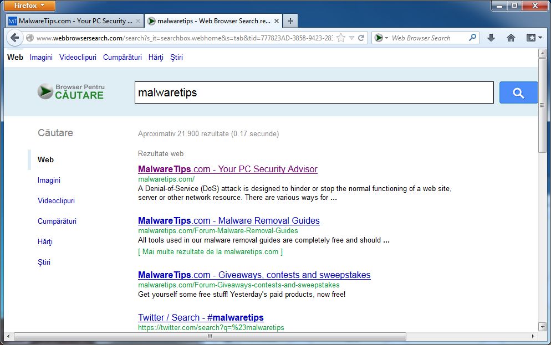The image size is (551, 345).
Task: Open the Firefox menu button
Action: tap(29, 6)
